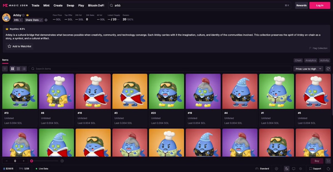
Task: Click the Buy button
Action: [x=317, y=161]
